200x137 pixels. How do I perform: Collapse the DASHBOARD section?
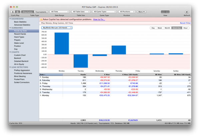coord(10,19)
